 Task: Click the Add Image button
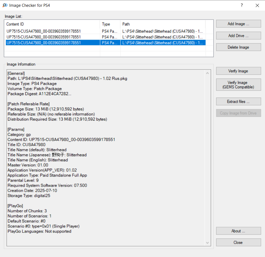[x=238, y=24]
